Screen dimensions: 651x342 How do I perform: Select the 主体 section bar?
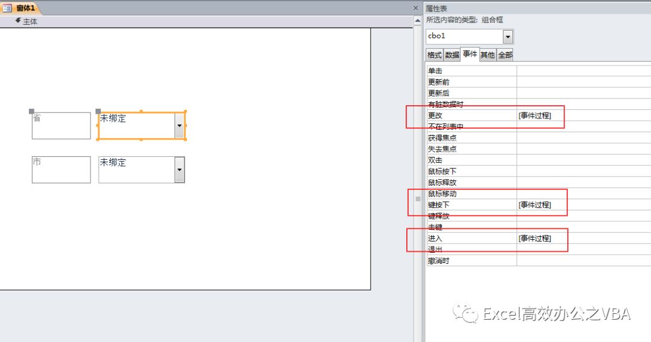click(206, 22)
